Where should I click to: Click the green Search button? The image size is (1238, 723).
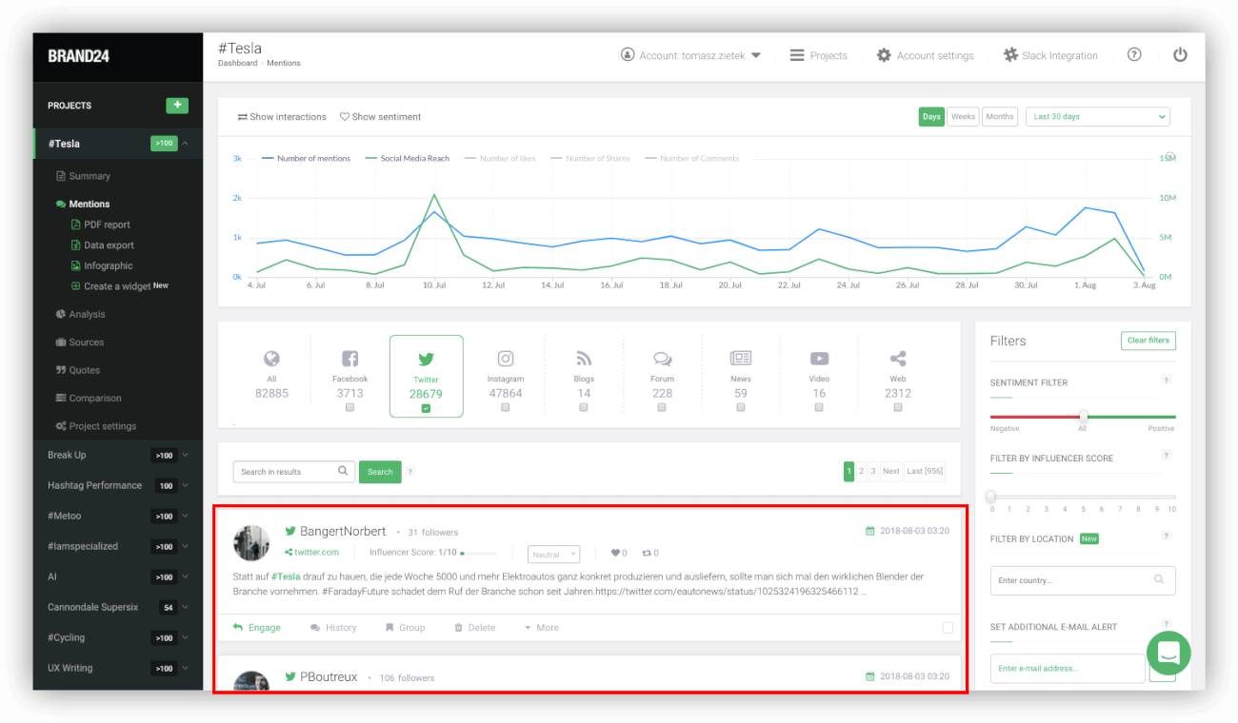[x=380, y=472]
